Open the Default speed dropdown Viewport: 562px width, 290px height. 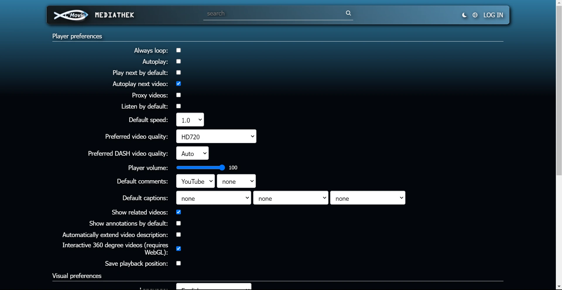pyautogui.click(x=190, y=120)
